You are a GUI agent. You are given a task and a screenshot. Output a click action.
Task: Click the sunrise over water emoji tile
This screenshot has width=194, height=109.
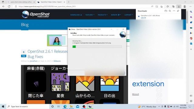[110, 84]
